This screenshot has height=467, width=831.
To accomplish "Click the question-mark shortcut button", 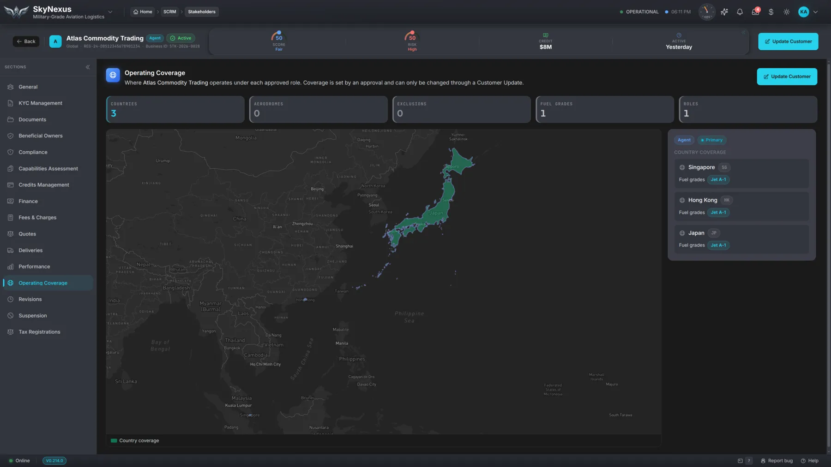I will coord(749,461).
